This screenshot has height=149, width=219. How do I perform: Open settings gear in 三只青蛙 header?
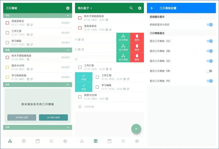(68, 8)
